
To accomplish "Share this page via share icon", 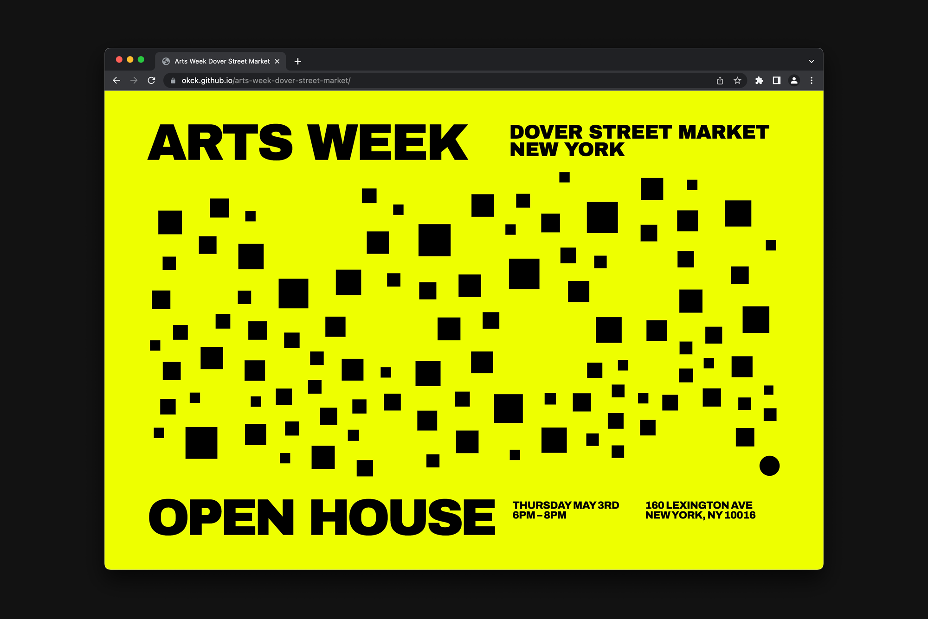I will point(720,81).
